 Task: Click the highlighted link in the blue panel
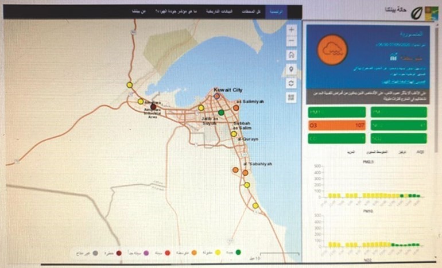[x=404, y=82]
